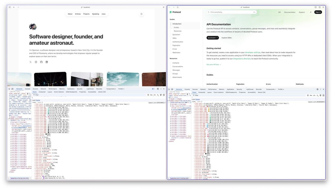Image resolution: width=333 pixels, height=189 pixels.
Task: Expand div class flex w-full node in left DevTools
Action: click(x=11, y=124)
